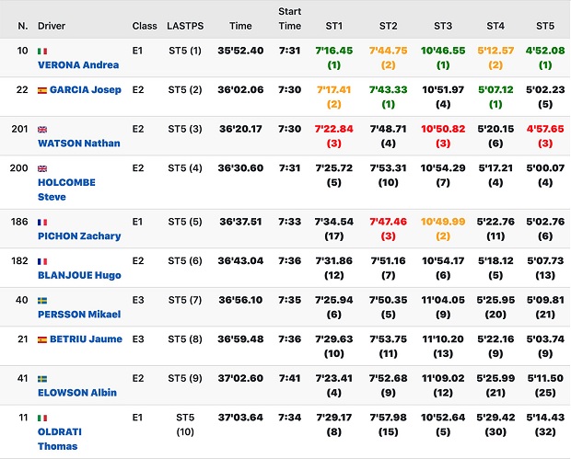Click the British flag above HOLCOMBE Steve
This screenshot has height=459, width=571.
pyautogui.click(x=42, y=169)
